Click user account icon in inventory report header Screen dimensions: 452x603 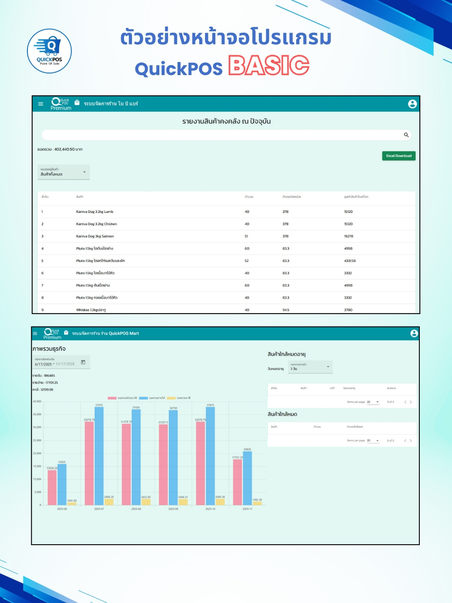click(412, 104)
